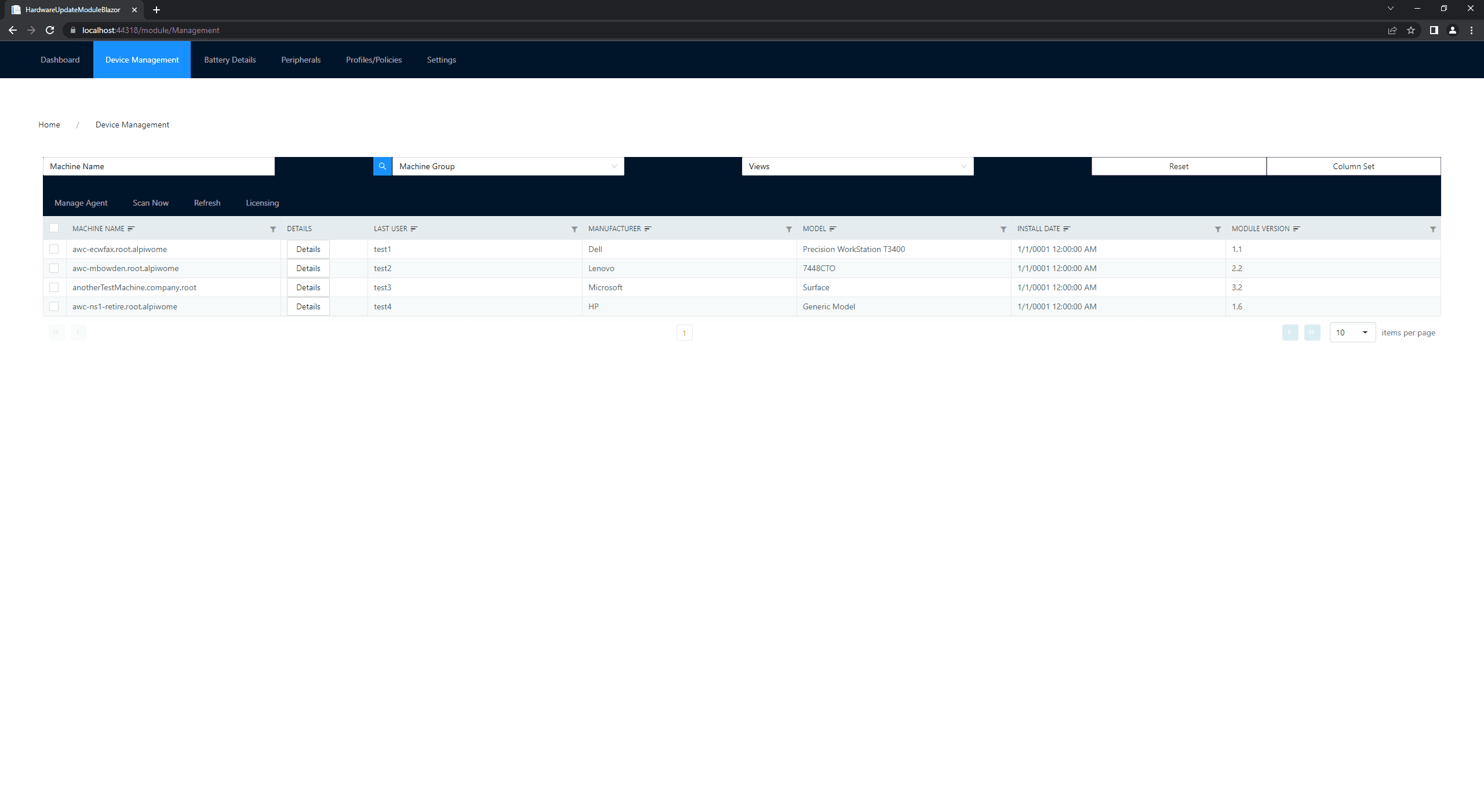Open Details for anotherTestMachine.company.root
This screenshot has width=1484, height=811.
click(x=308, y=287)
